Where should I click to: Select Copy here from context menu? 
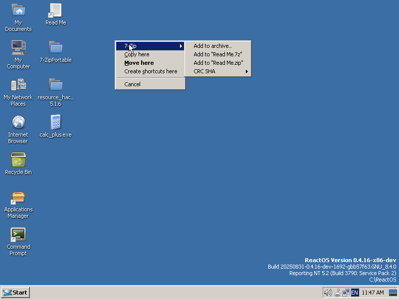click(137, 54)
